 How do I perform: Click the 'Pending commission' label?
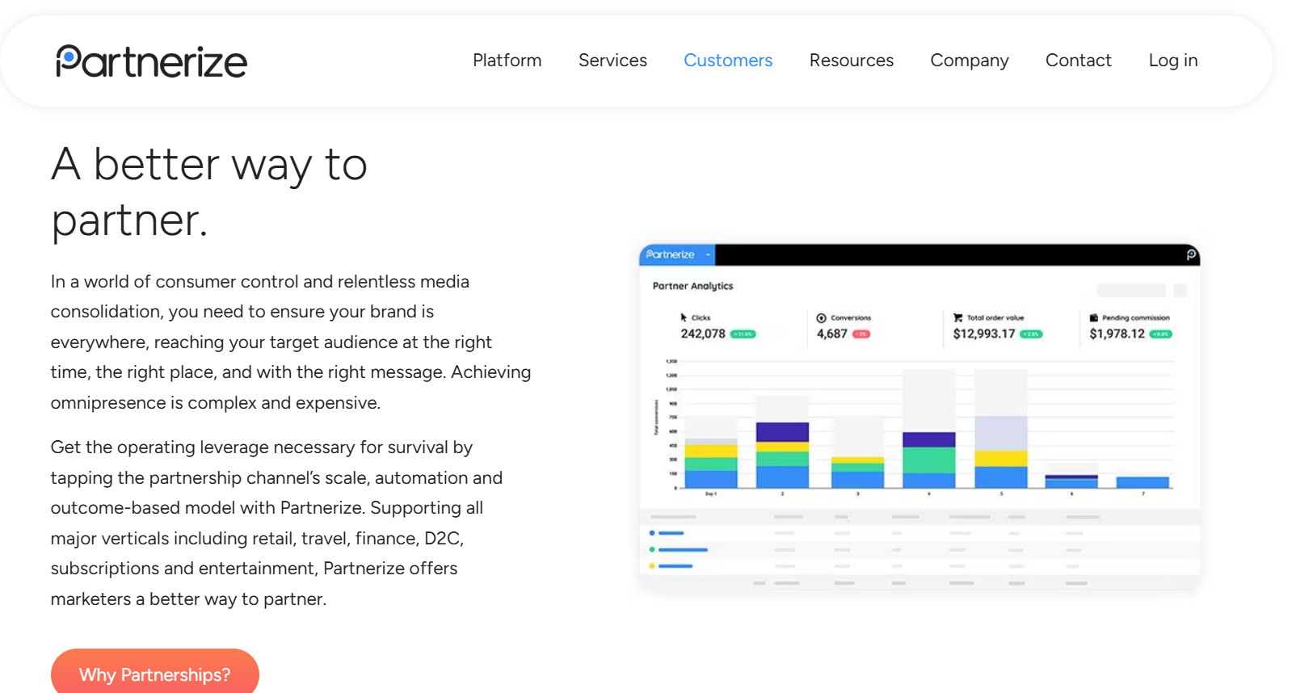click(x=1136, y=317)
